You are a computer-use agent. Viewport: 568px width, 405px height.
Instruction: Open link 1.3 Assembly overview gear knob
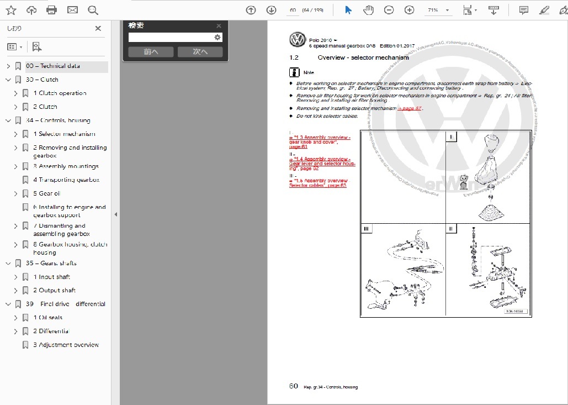(320, 142)
